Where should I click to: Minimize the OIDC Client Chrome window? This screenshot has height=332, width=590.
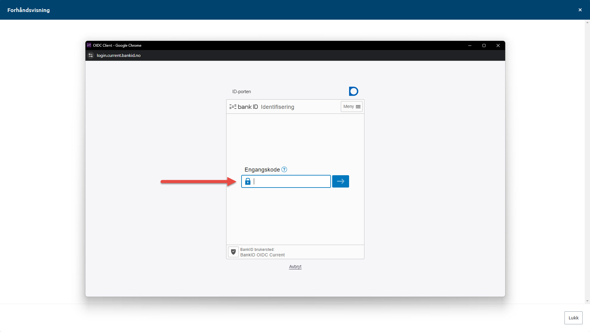[x=470, y=45]
